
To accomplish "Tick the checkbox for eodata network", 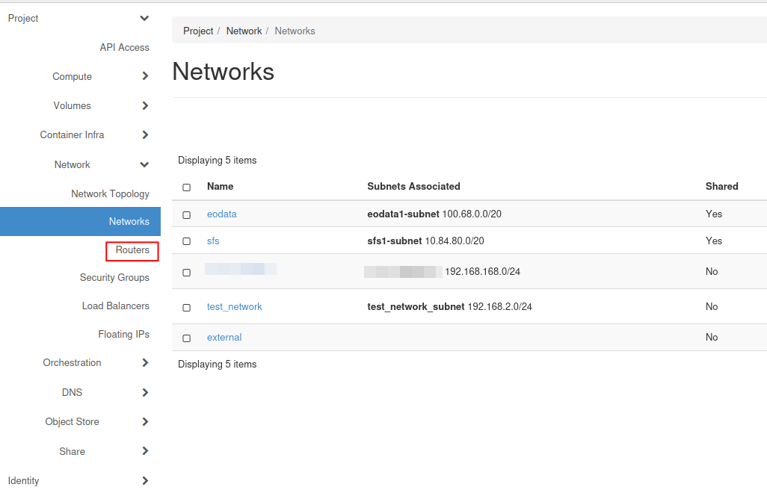I will [187, 215].
